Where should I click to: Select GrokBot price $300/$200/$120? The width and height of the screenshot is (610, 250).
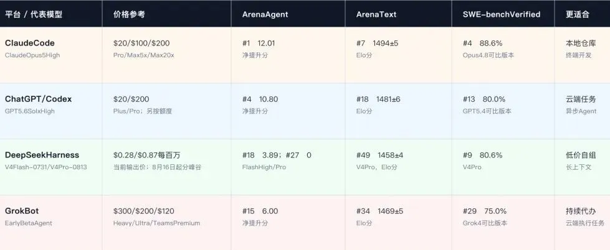tap(144, 211)
